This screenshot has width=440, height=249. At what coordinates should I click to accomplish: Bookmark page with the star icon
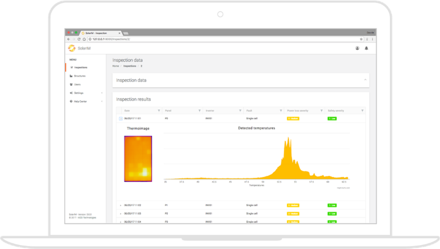[361, 39]
